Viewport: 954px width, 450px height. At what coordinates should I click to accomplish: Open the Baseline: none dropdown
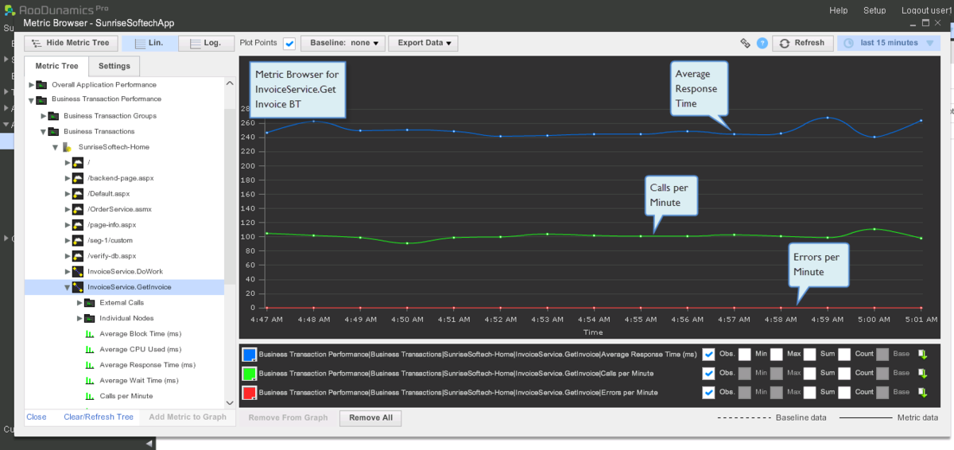click(343, 43)
